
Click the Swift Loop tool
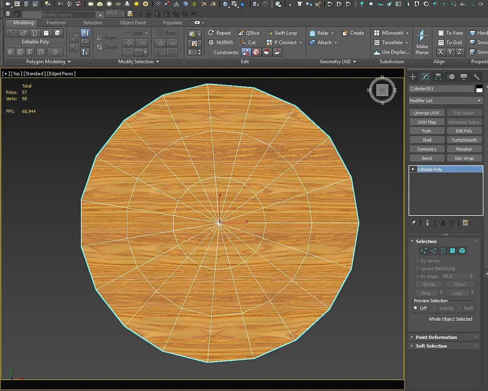tap(281, 33)
